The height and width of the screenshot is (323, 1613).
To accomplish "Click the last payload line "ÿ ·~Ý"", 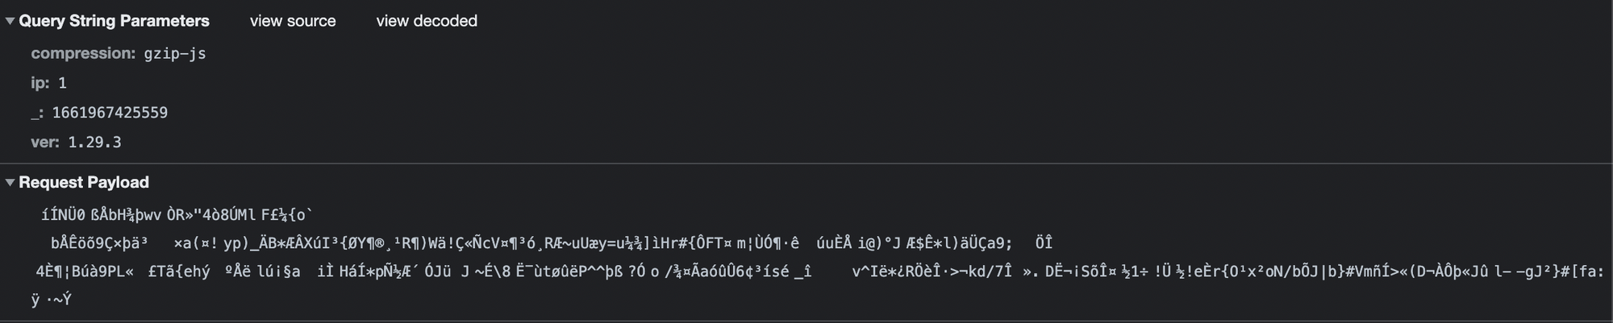I will click(52, 300).
